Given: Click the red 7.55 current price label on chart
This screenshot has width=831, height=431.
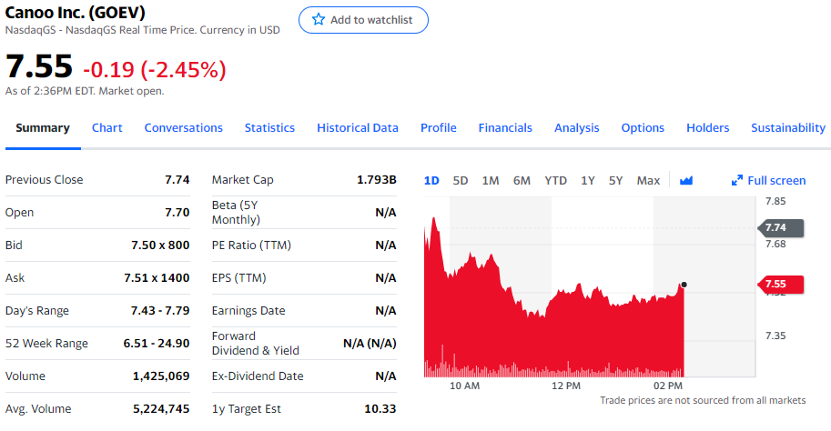Looking at the screenshot, I should [781, 285].
